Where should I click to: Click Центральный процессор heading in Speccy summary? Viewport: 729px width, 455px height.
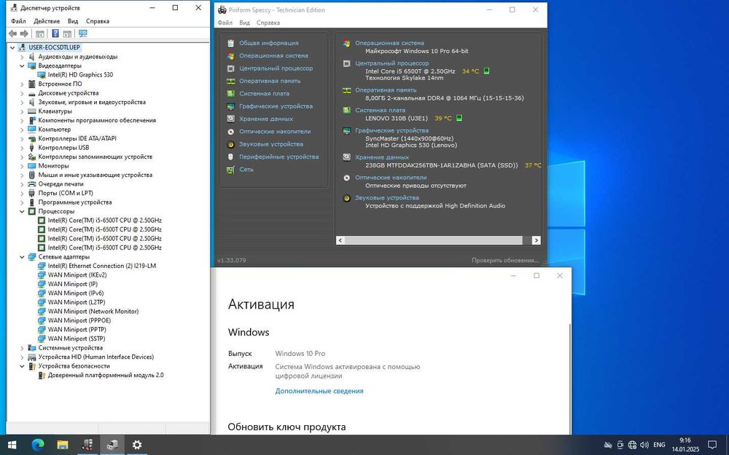392,63
